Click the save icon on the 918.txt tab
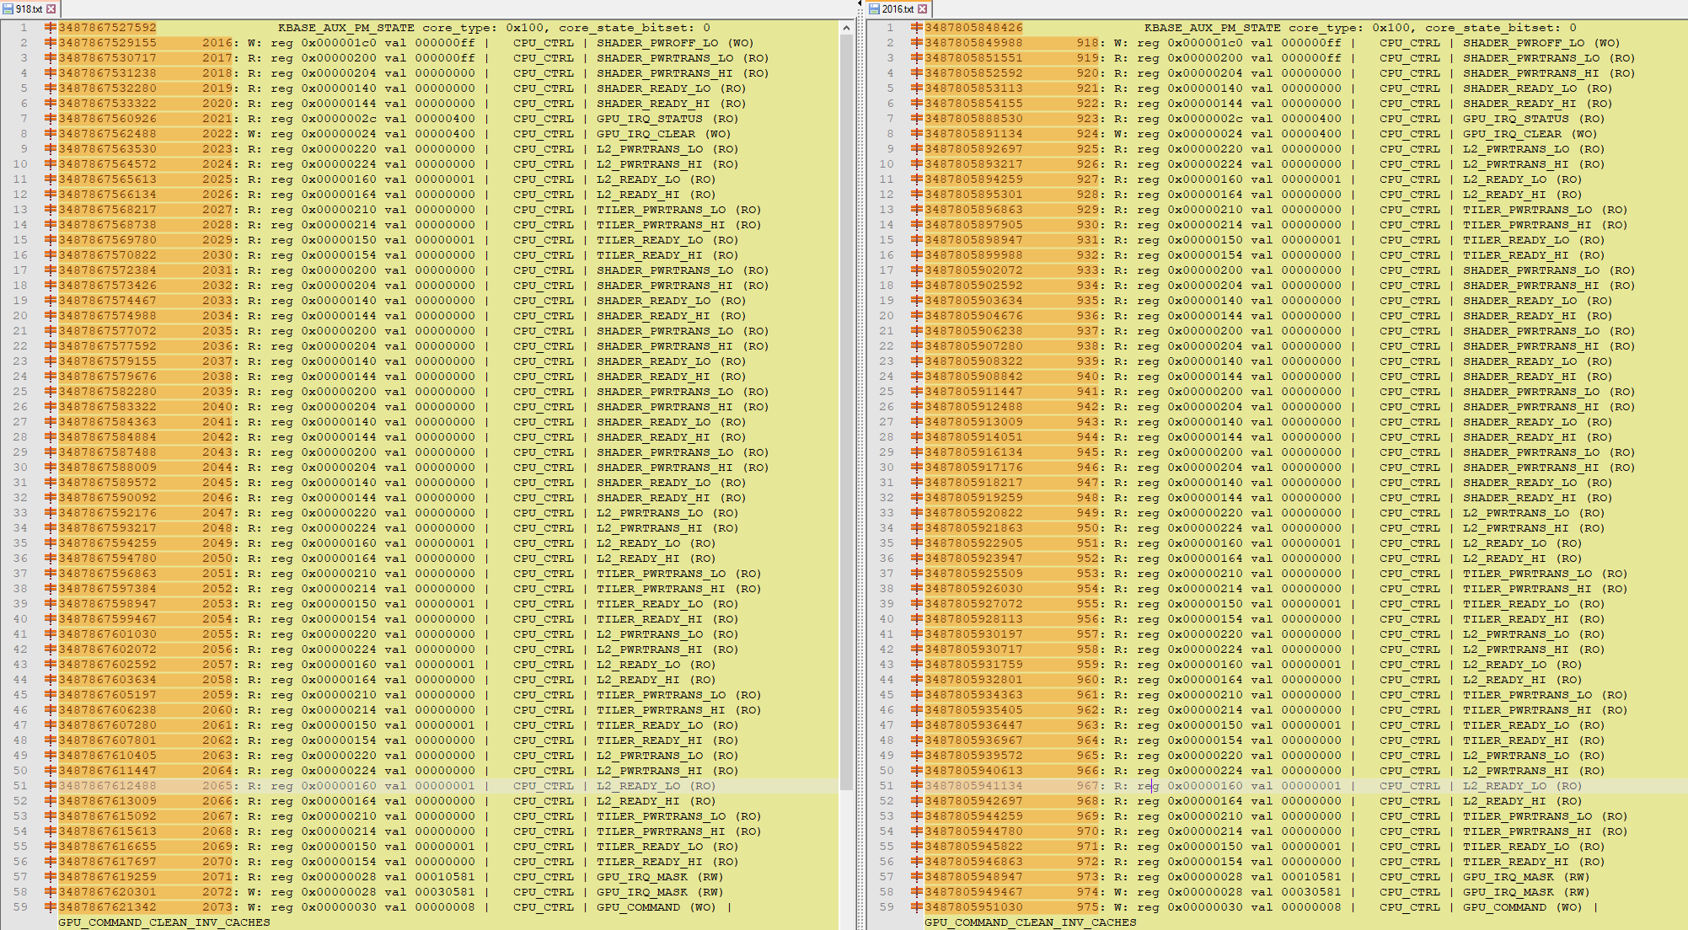Screen dimensions: 1688x930 point(8,8)
